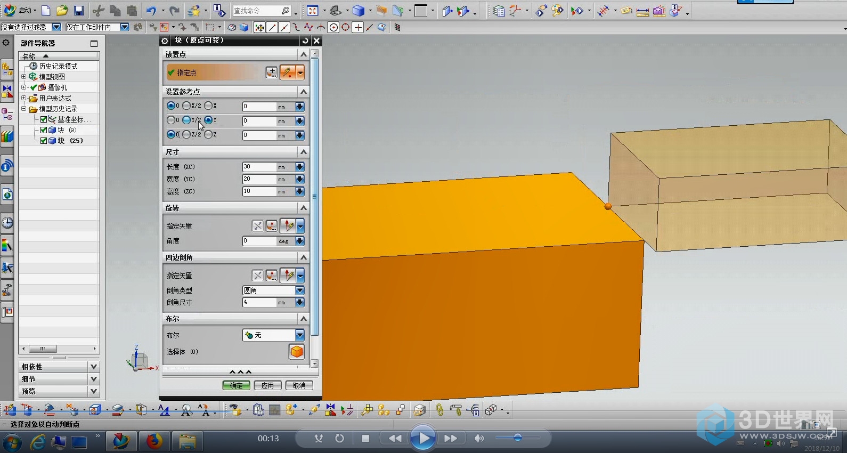Click the 应用 button
Screen dimensions: 847x453
pos(267,385)
